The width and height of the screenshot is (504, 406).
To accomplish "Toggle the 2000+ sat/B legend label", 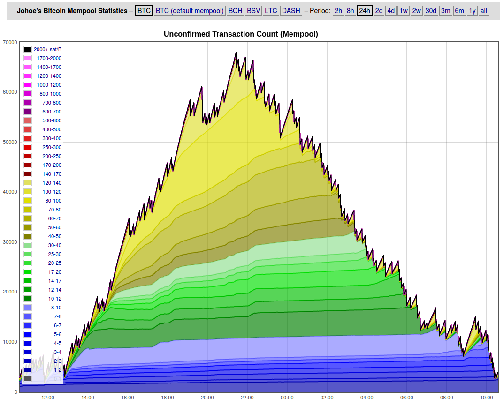I will (x=47, y=49).
